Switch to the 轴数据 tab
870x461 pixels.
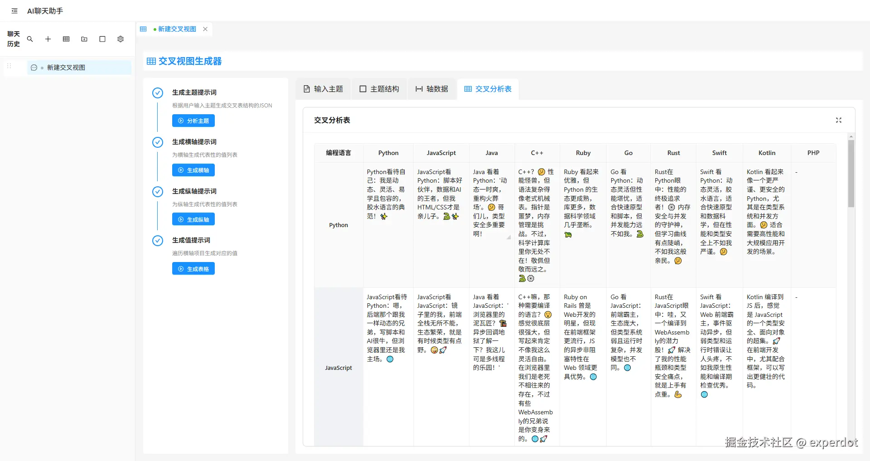(431, 89)
